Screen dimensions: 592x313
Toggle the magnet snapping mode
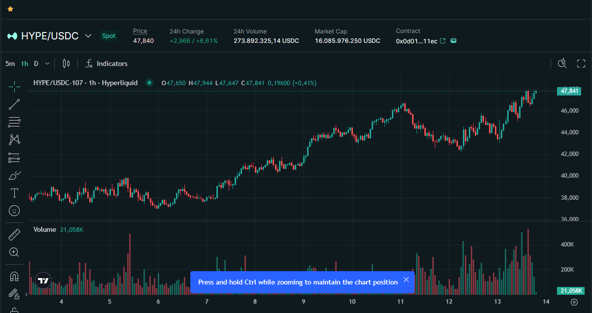pos(14,277)
